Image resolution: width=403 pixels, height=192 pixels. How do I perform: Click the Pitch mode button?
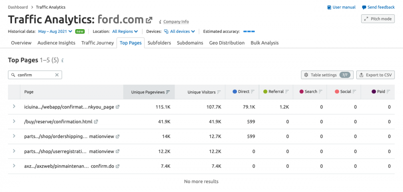378,19
